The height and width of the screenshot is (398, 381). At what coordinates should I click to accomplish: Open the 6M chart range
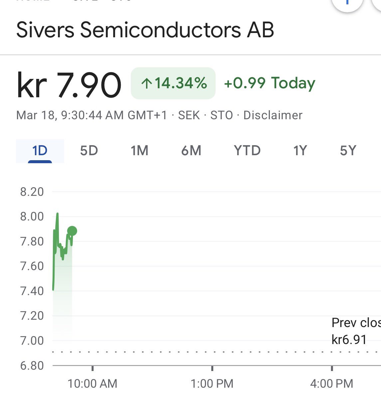tap(191, 151)
